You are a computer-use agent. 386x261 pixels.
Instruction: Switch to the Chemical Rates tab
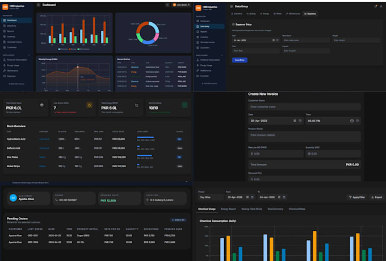297,209
